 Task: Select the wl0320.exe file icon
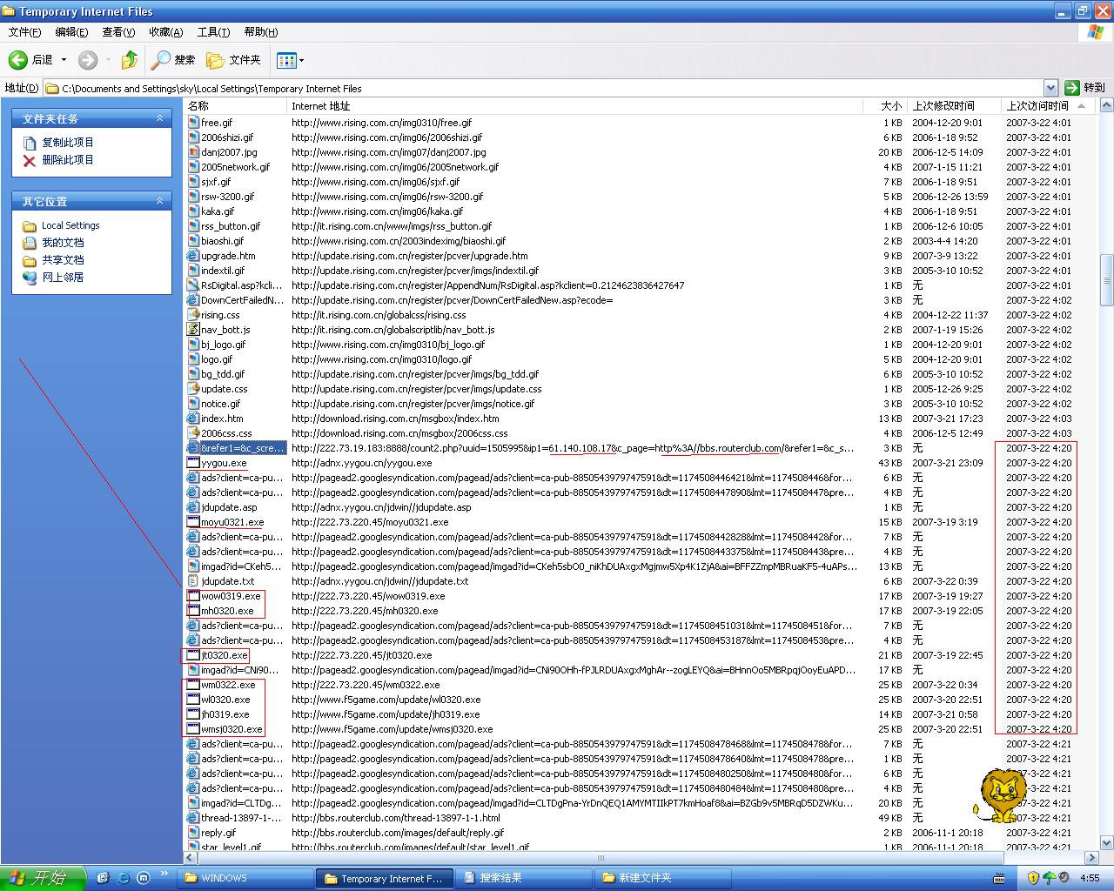click(194, 700)
